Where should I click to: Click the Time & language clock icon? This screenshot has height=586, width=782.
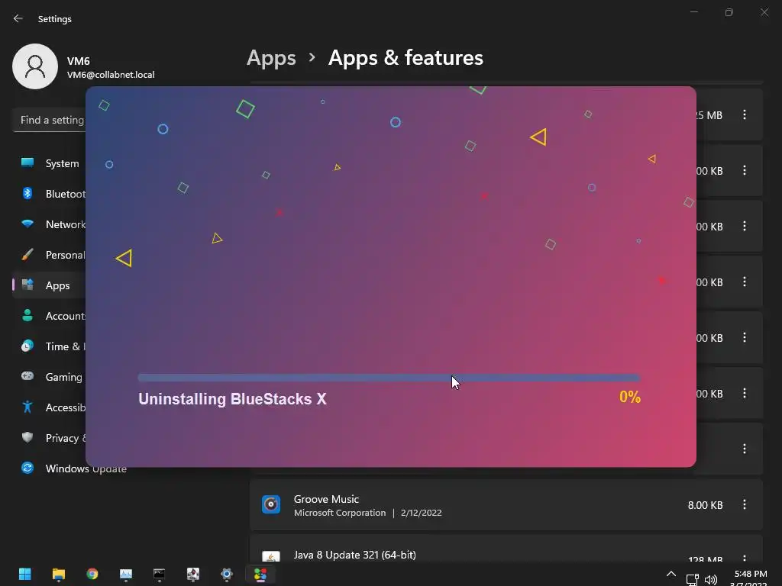pos(27,346)
